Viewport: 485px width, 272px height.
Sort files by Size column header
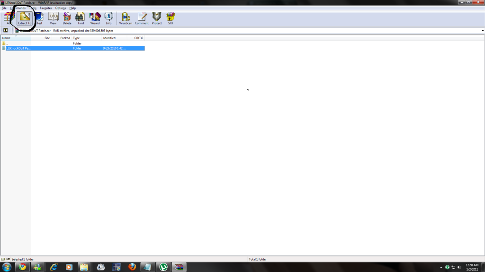[47, 38]
